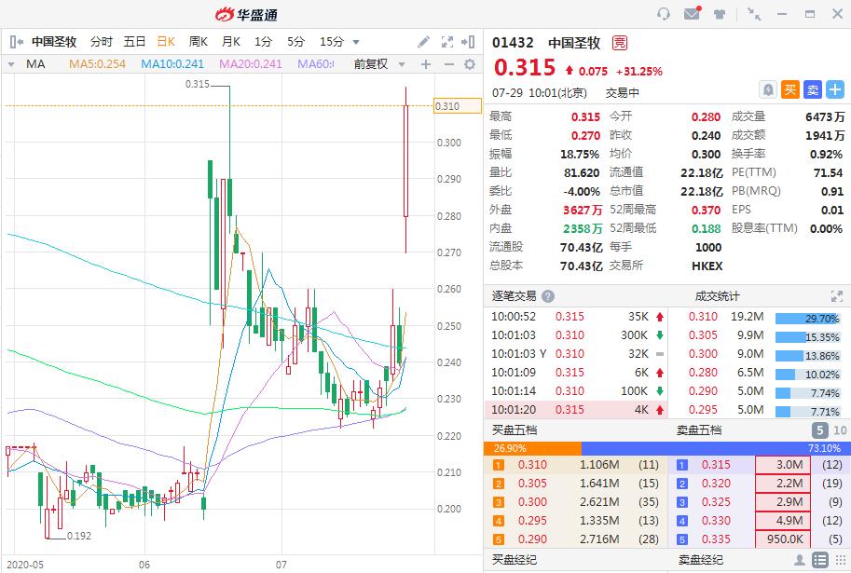The image size is (851, 573).
Task: Switch chart to 分时 view
Action: pos(101,42)
